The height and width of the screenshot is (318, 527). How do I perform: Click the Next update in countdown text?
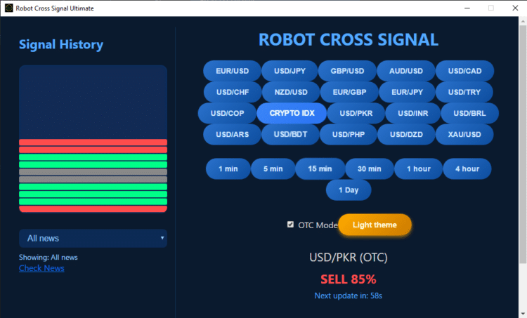(349, 296)
